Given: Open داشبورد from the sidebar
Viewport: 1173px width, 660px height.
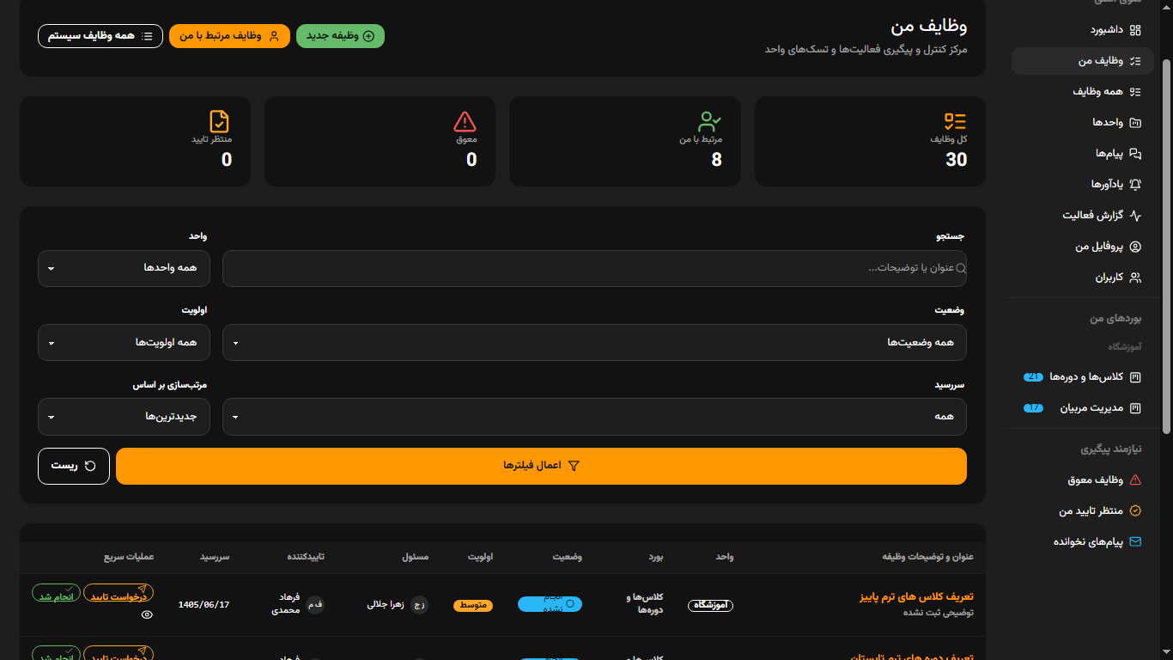Looking at the screenshot, I should click(1083, 30).
